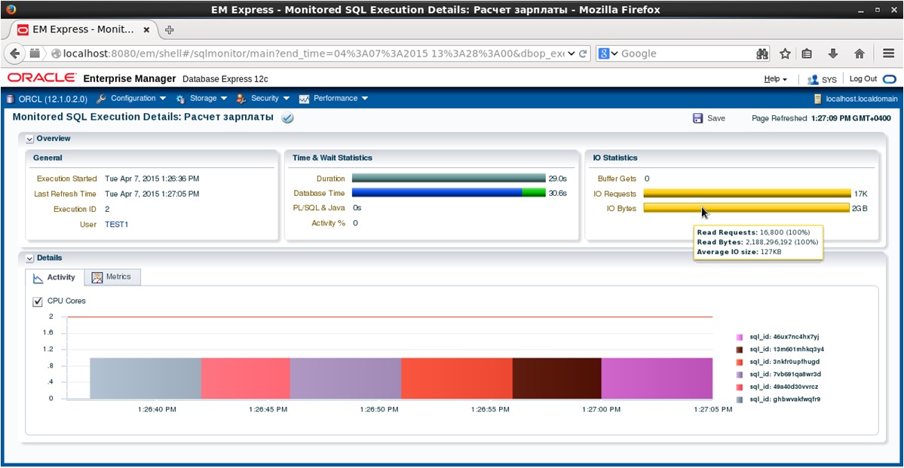Click the checkmark icon beside the page title

(x=287, y=118)
